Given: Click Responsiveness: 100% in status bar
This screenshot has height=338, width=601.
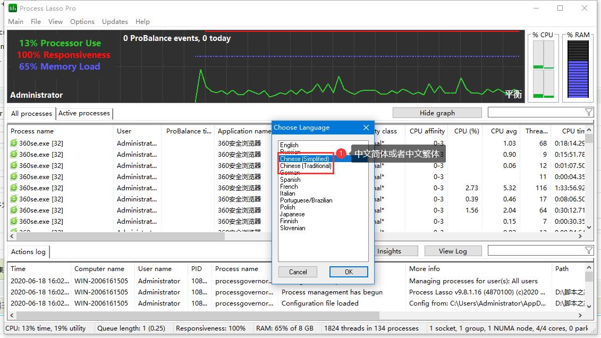Looking at the screenshot, I should point(210,328).
